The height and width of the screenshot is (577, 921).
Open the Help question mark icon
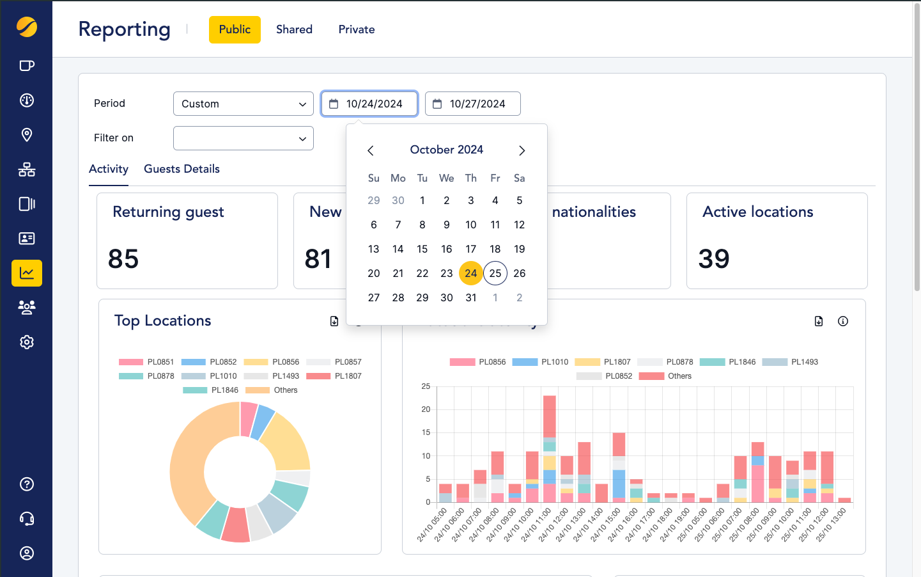pyautogui.click(x=26, y=484)
